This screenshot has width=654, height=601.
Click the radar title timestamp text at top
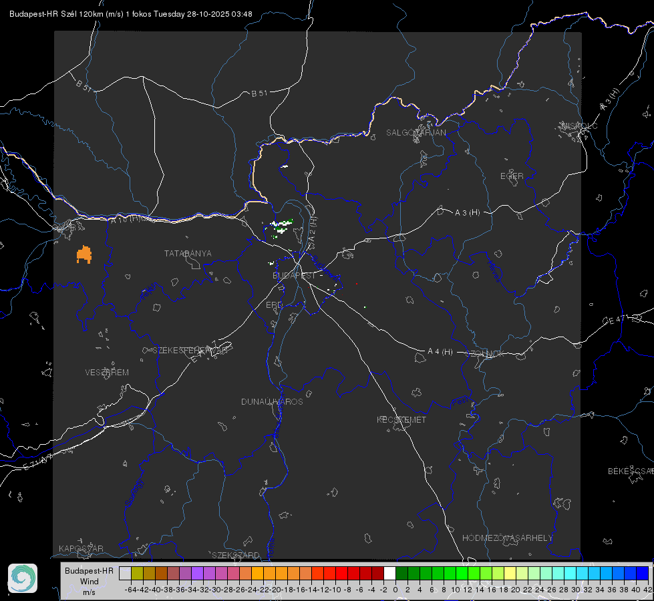[x=130, y=14]
